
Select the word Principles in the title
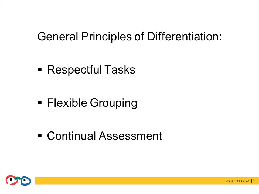pyautogui.click(x=106, y=37)
